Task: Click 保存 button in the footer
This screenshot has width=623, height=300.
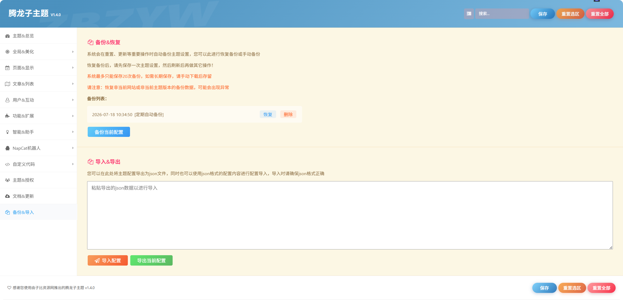Action: (x=544, y=288)
